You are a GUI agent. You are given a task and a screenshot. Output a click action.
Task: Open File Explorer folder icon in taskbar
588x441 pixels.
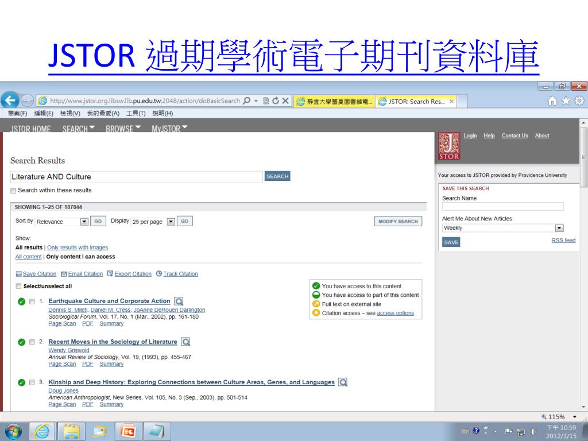pos(71,432)
